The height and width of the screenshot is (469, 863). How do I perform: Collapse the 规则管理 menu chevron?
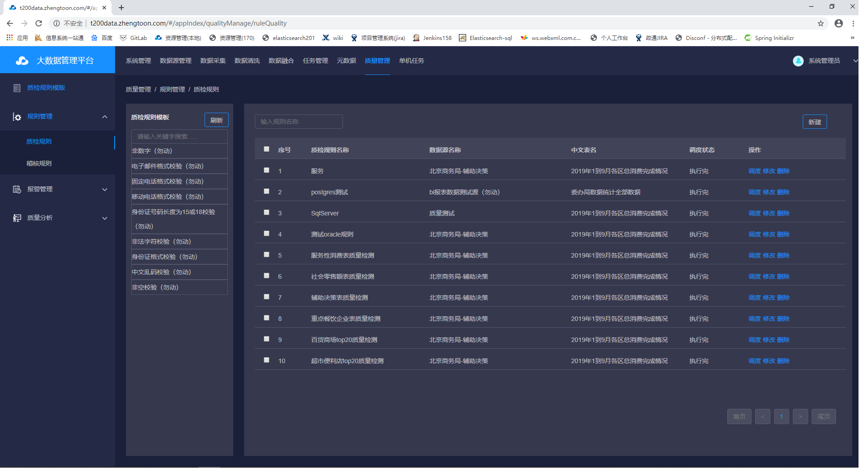pos(105,117)
